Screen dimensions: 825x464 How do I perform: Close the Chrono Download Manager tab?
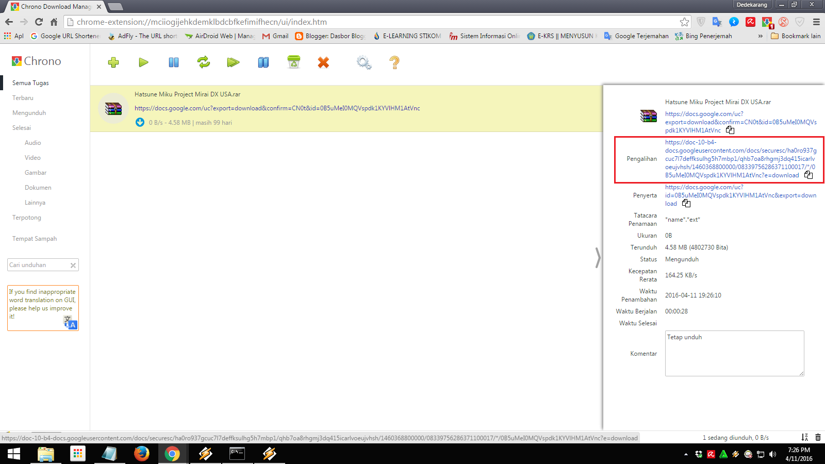pyautogui.click(x=99, y=7)
